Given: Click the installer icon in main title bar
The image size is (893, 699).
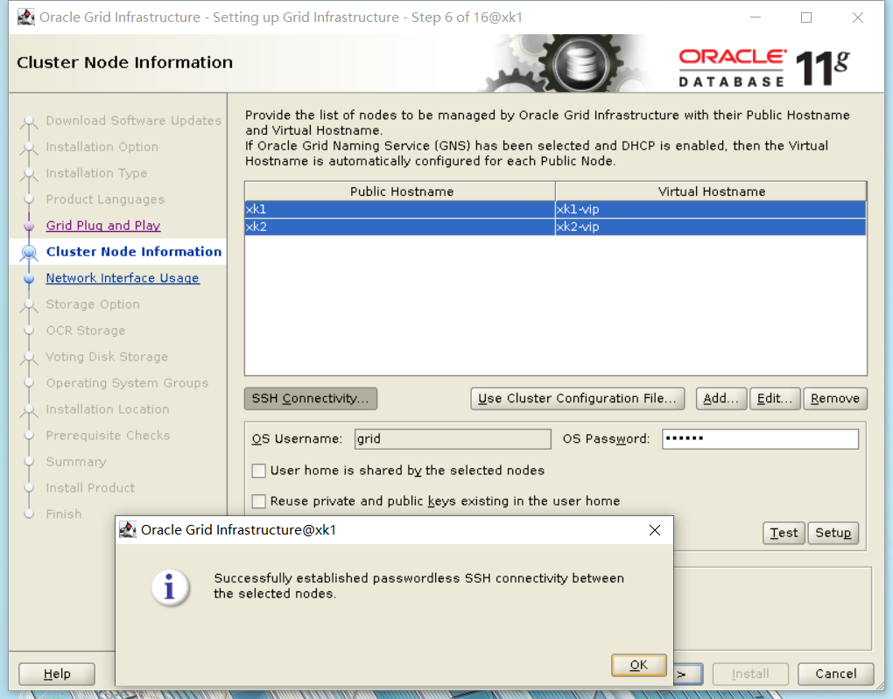Looking at the screenshot, I should point(25,17).
